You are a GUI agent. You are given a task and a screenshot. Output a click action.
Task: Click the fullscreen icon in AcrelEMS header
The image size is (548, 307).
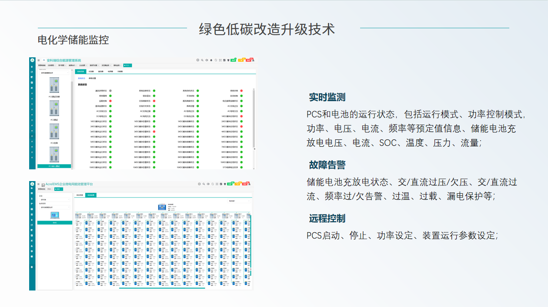click(217, 184)
